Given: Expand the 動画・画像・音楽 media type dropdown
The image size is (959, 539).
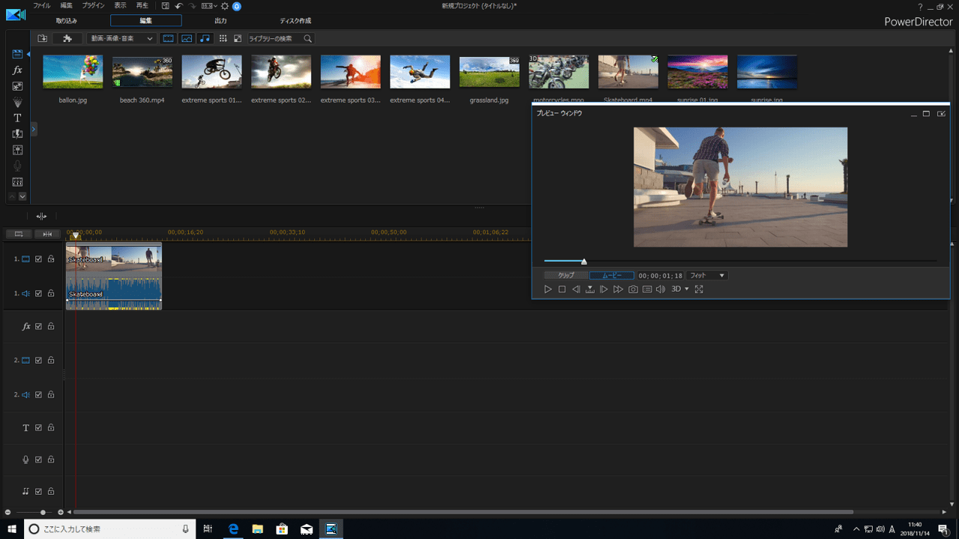Looking at the screenshot, I should tap(121, 38).
